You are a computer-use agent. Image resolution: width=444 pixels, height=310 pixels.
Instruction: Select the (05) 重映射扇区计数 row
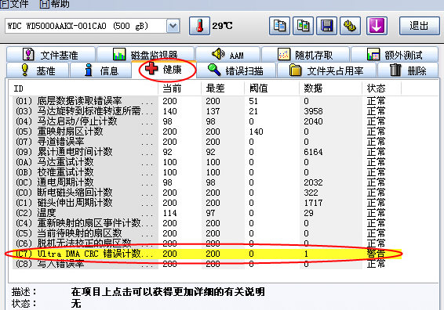pos(207,132)
